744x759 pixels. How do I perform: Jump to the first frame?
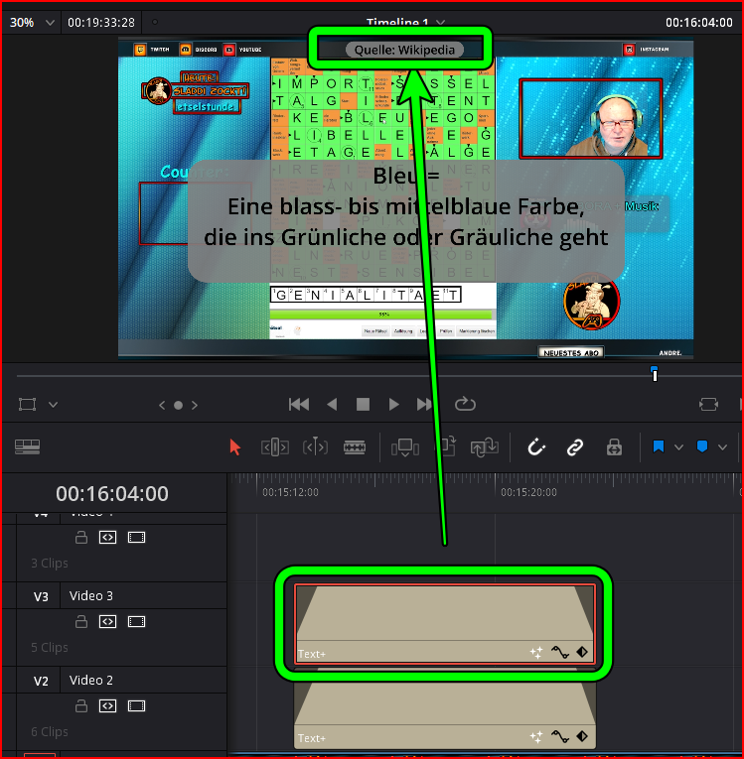coord(298,404)
